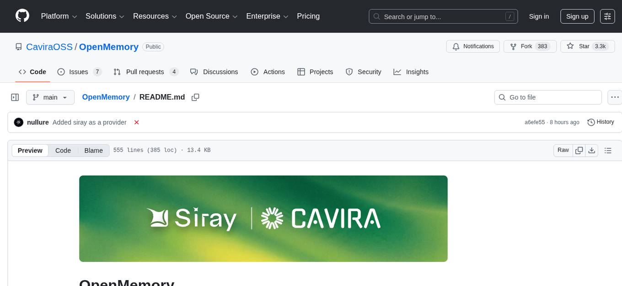Click the Sign up button
This screenshot has height=286, width=622.
[577, 16]
